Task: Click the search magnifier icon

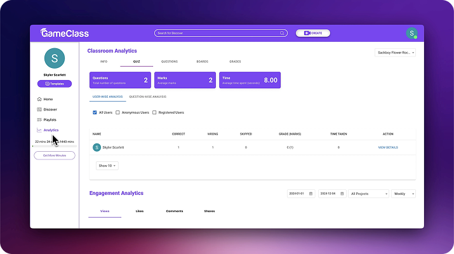Action: click(282, 33)
